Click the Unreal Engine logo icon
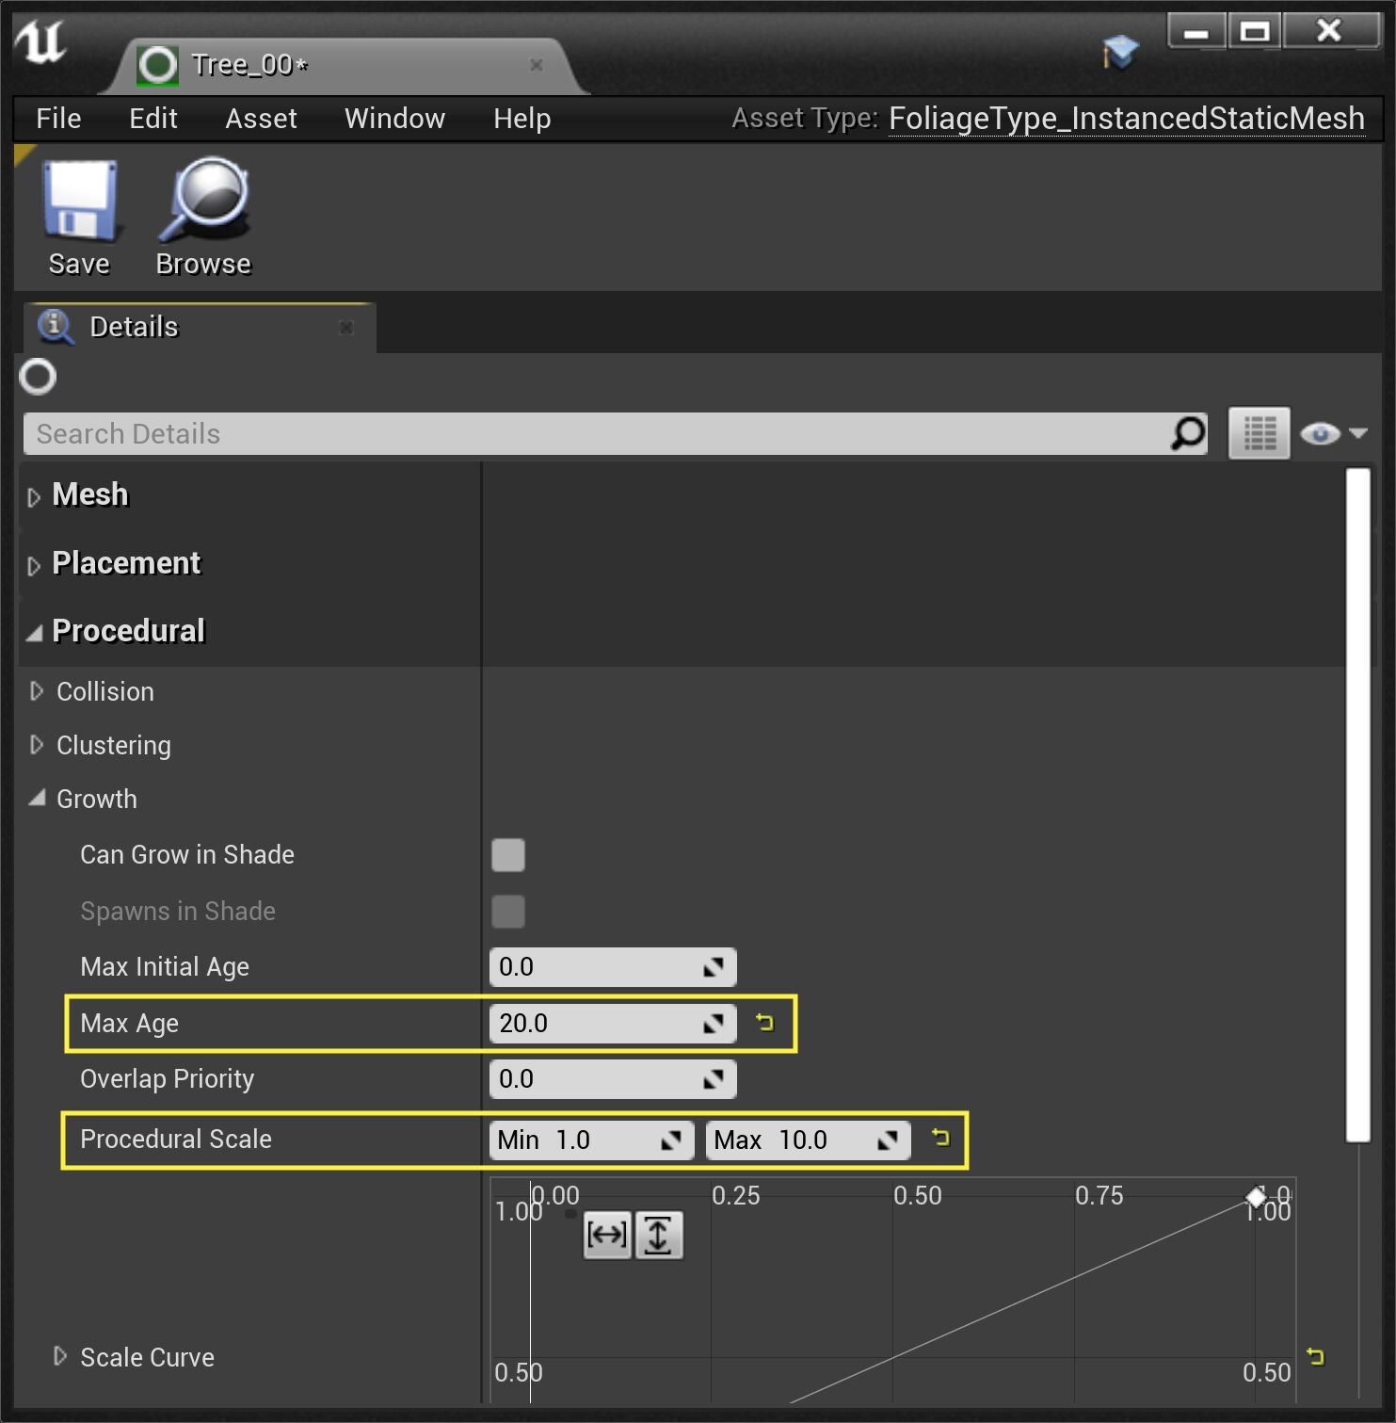The image size is (1396, 1423). [x=40, y=42]
